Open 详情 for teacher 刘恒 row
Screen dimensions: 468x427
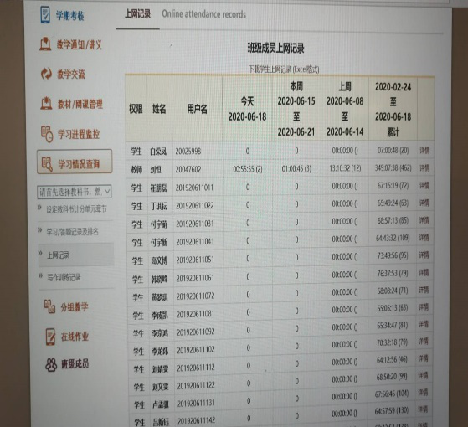pyautogui.click(x=424, y=168)
